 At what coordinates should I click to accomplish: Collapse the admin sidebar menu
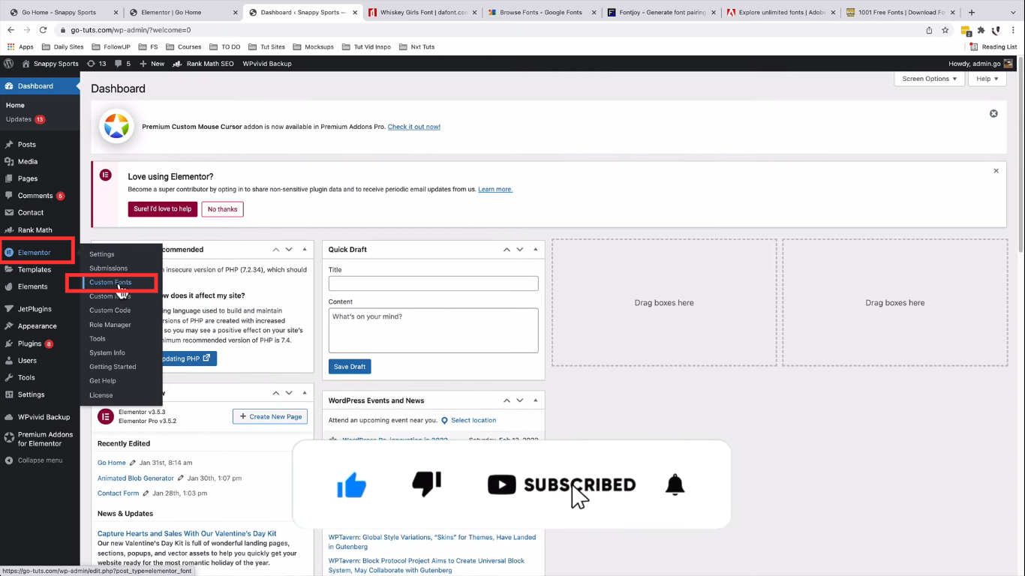40,460
